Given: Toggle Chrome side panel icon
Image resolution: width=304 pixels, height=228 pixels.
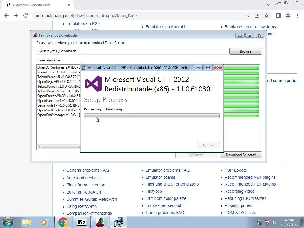Looking at the screenshot, I should coord(278,15).
